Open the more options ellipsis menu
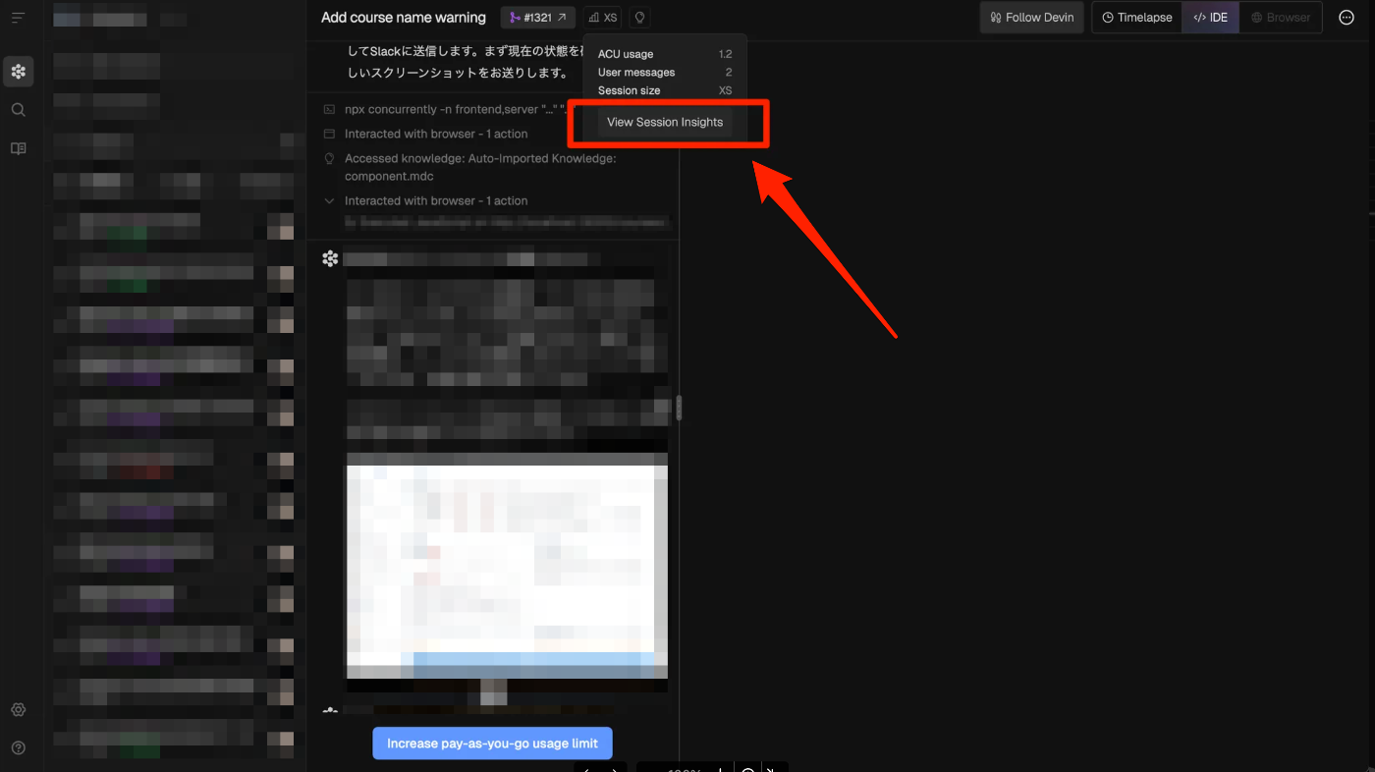 click(x=1347, y=18)
